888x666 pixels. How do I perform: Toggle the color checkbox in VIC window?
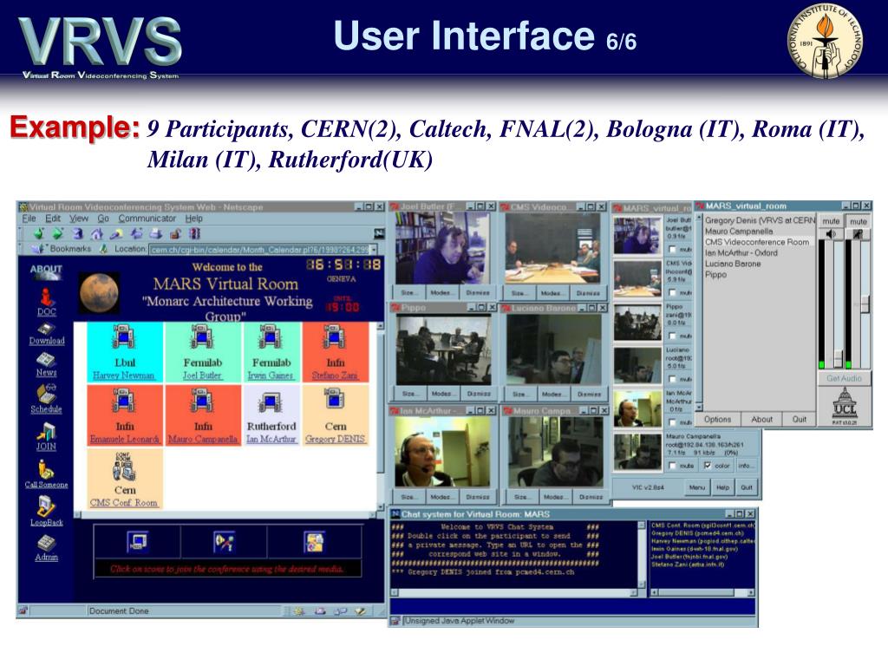708,466
